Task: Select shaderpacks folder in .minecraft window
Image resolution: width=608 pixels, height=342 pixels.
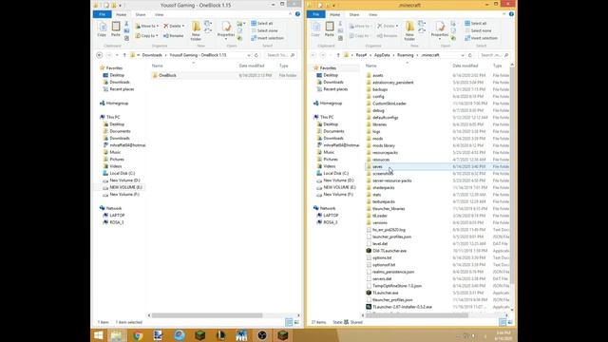Action: pyautogui.click(x=384, y=188)
